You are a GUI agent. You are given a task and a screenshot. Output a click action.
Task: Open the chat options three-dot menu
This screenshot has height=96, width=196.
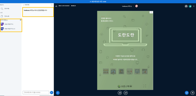point(52,5)
